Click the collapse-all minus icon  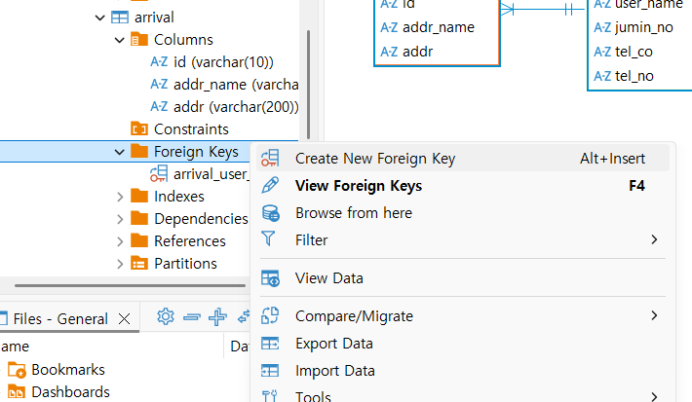point(192,316)
